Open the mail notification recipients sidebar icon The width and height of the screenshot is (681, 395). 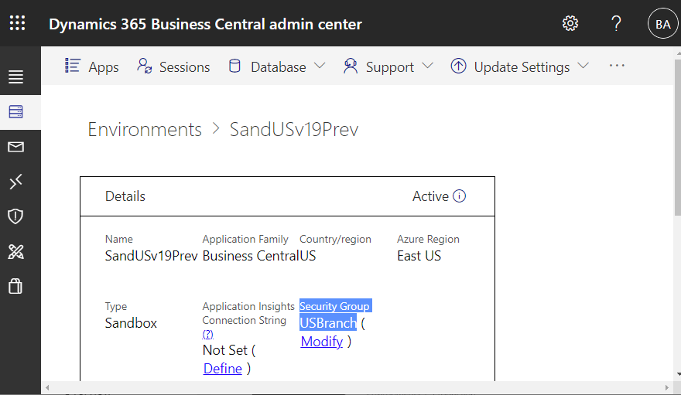(16, 147)
